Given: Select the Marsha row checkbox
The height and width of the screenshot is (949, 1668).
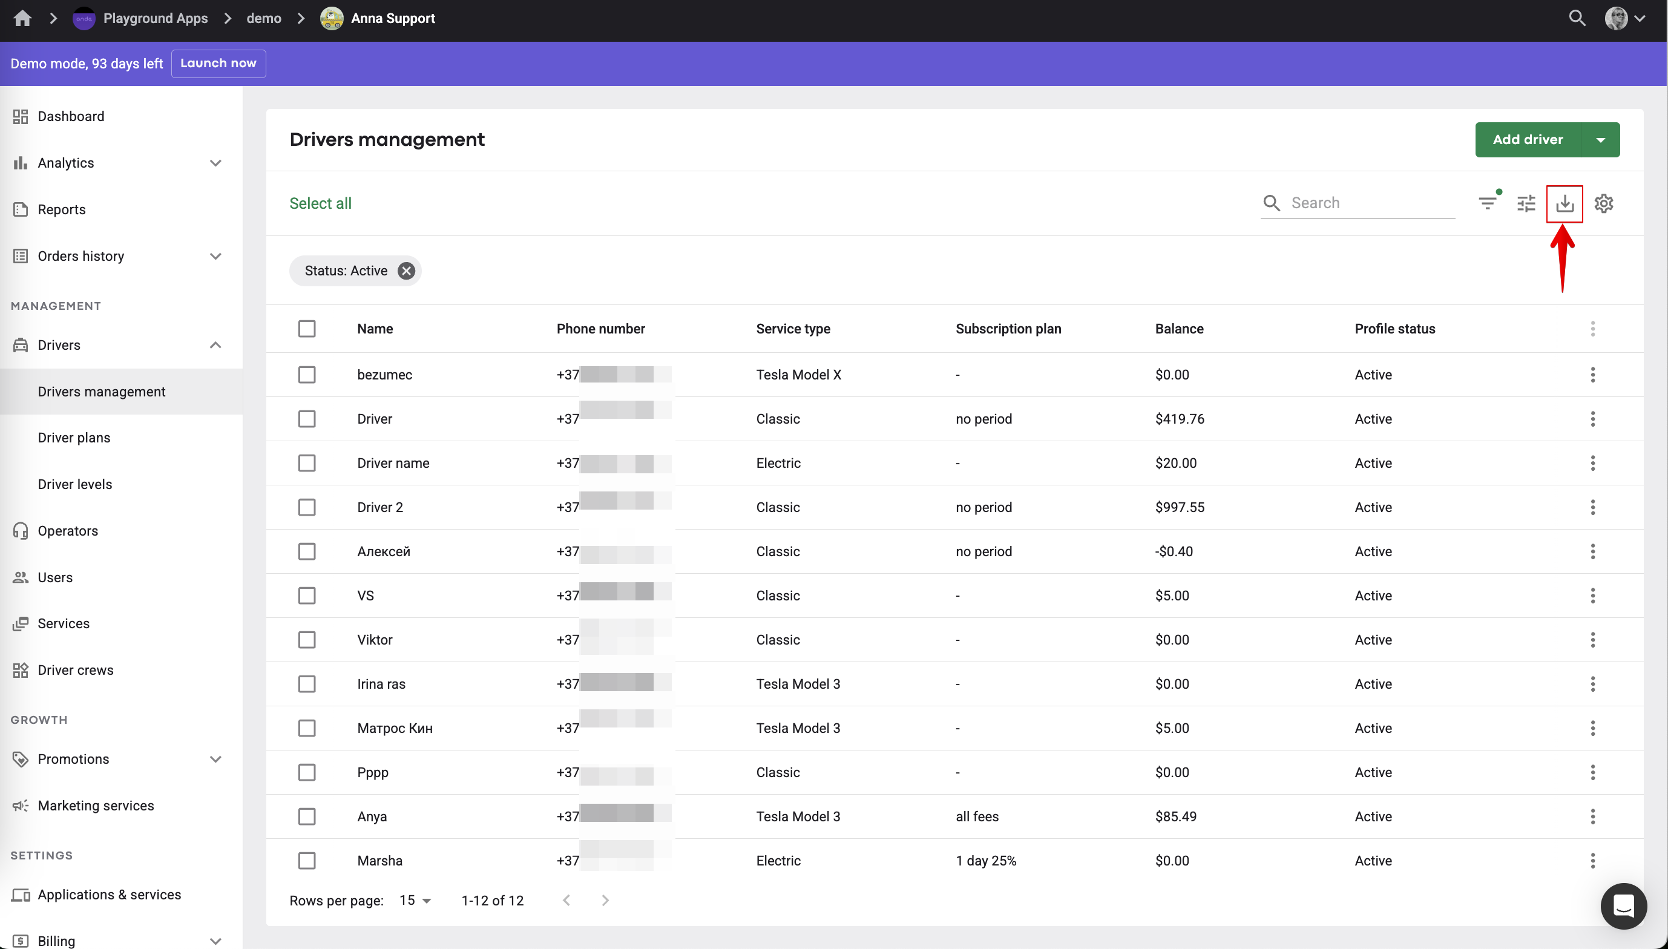Looking at the screenshot, I should (307, 861).
